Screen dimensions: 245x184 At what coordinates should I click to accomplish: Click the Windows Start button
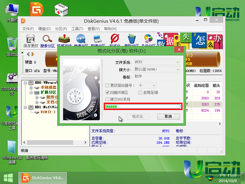click(8, 178)
